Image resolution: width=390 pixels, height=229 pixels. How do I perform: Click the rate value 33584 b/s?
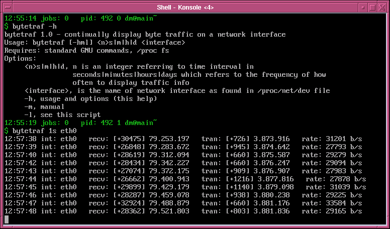pos(344,203)
